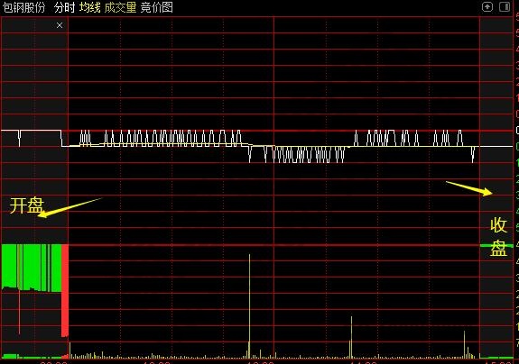
Task: Click the thin red auction bar at left
Action: click(19, 312)
